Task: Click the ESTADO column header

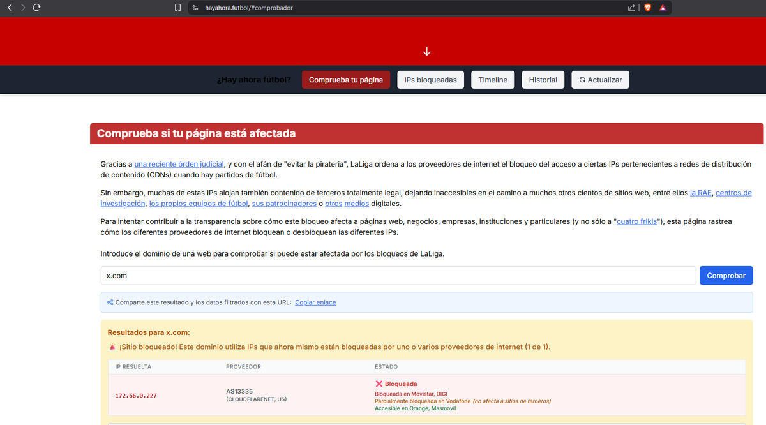Action: (386, 367)
